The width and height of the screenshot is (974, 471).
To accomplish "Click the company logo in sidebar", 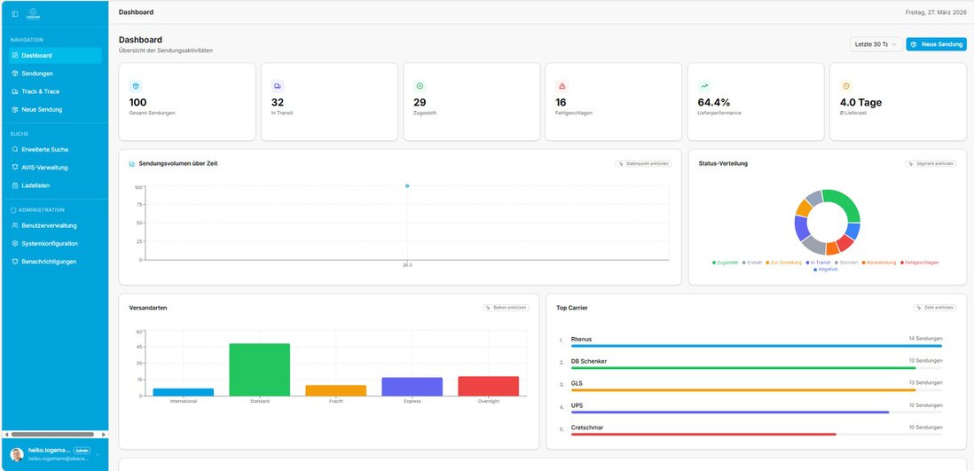I will (34, 13).
